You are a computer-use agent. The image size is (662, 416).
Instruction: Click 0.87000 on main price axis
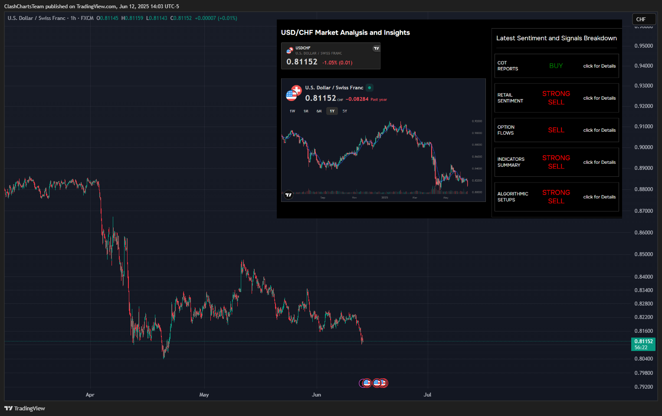coord(643,211)
